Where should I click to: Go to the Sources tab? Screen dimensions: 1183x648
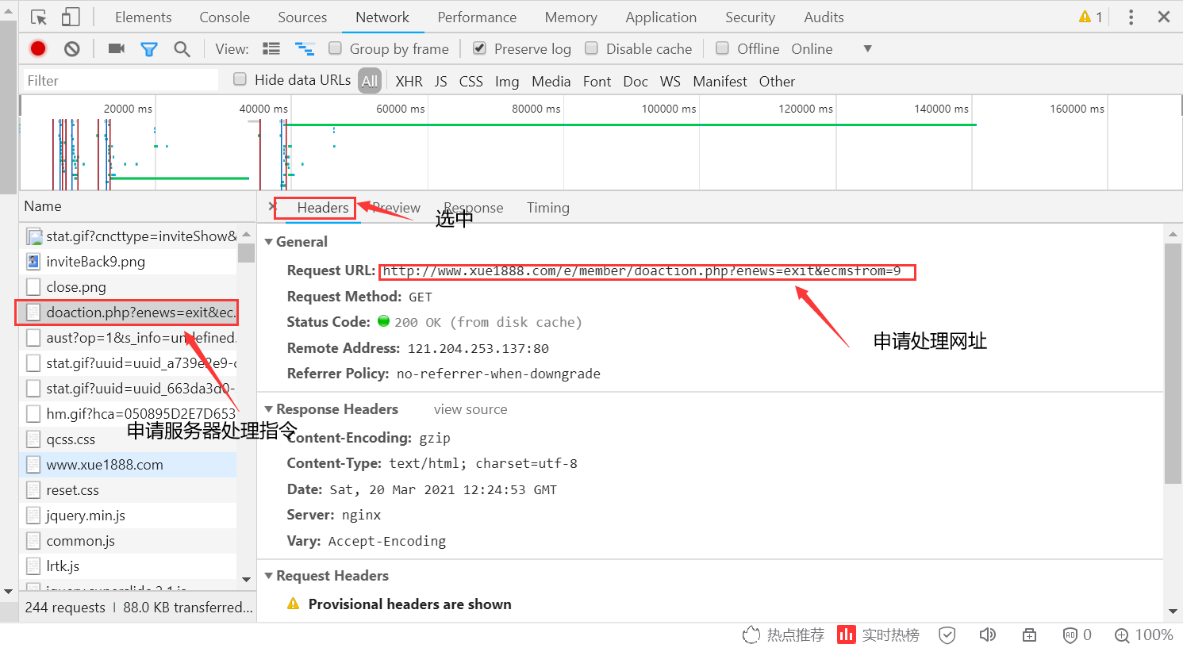coord(302,17)
